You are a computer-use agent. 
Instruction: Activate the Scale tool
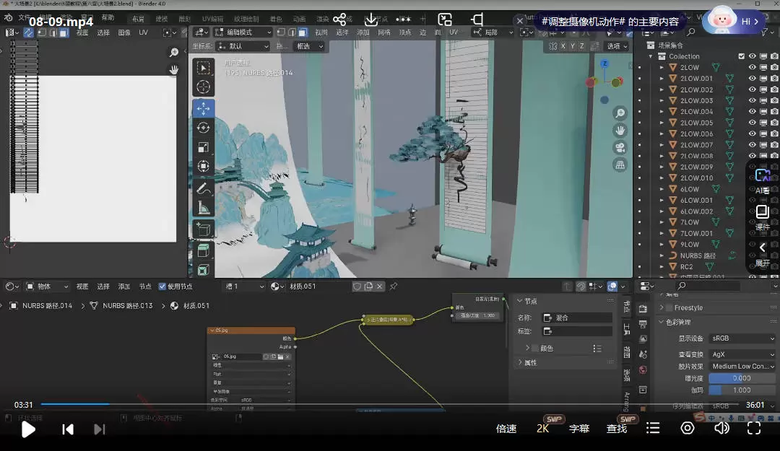tap(204, 147)
